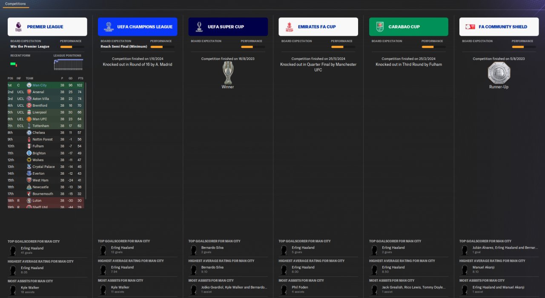Click the Chelsea club badge

29,133
